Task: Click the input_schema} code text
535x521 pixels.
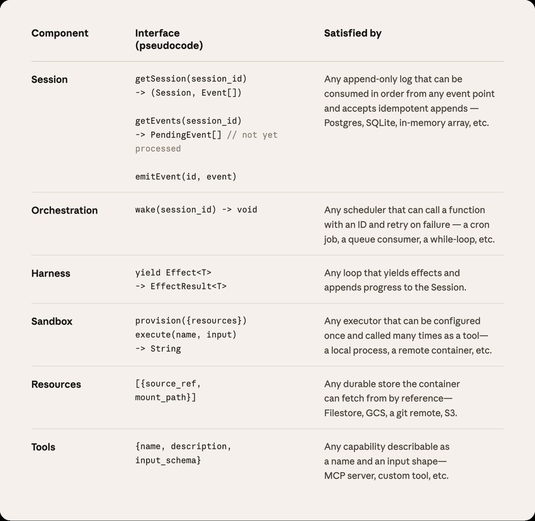Action: pos(168,461)
